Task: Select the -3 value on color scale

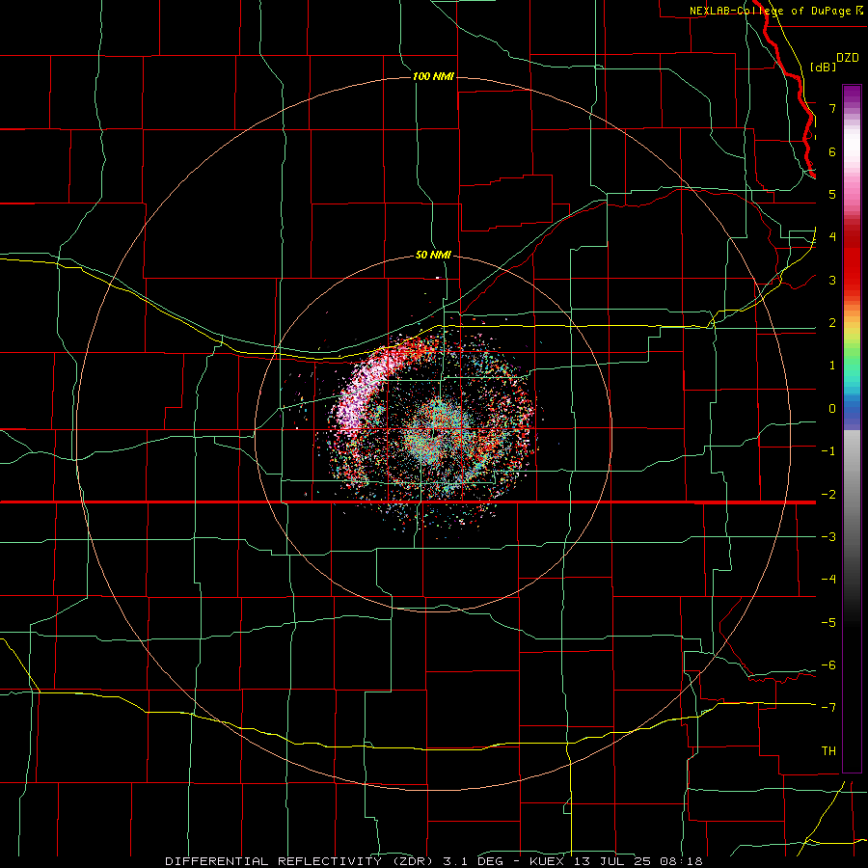Action: click(x=828, y=537)
